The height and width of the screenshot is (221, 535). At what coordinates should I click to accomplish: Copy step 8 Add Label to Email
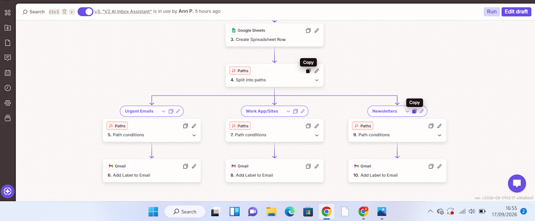(x=308, y=166)
